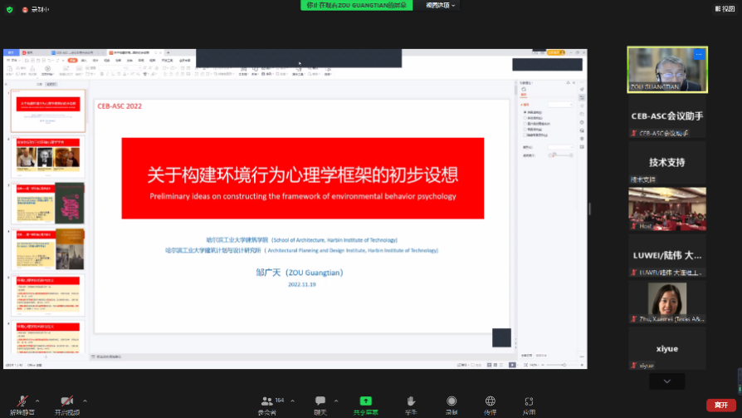Open the interpretation globe icon
The width and height of the screenshot is (742, 418).
point(491,401)
